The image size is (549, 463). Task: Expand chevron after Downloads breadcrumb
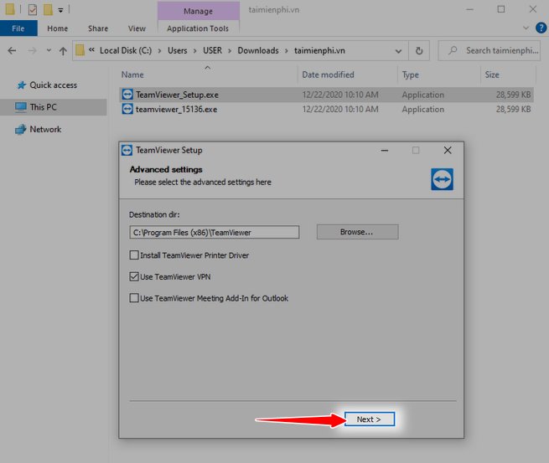[287, 51]
